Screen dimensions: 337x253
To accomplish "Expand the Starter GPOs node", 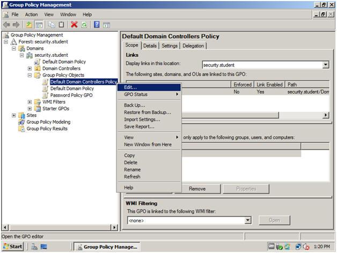I will 30,109.
